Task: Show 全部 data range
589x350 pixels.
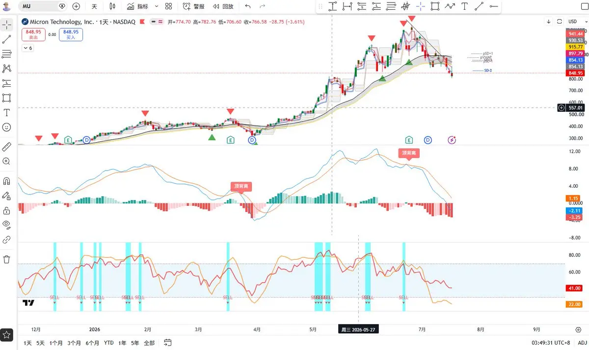Action: click(149, 343)
